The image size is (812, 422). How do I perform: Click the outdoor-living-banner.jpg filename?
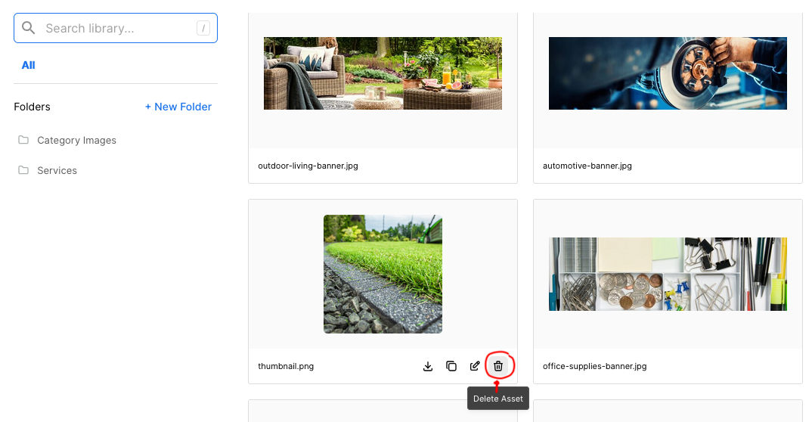coord(308,166)
